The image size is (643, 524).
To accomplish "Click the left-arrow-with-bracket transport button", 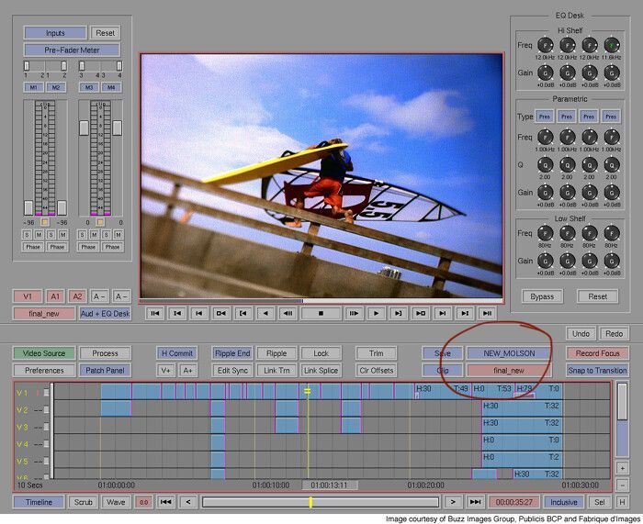I will 243,314.
